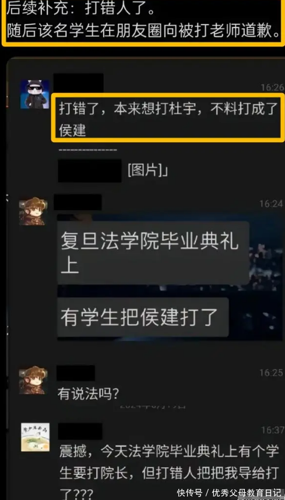Tap redacted name before [图片] quote
This screenshot has width=285, height=500.
point(90,171)
